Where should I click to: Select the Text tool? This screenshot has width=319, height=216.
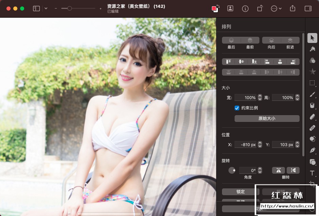pos(312,173)
